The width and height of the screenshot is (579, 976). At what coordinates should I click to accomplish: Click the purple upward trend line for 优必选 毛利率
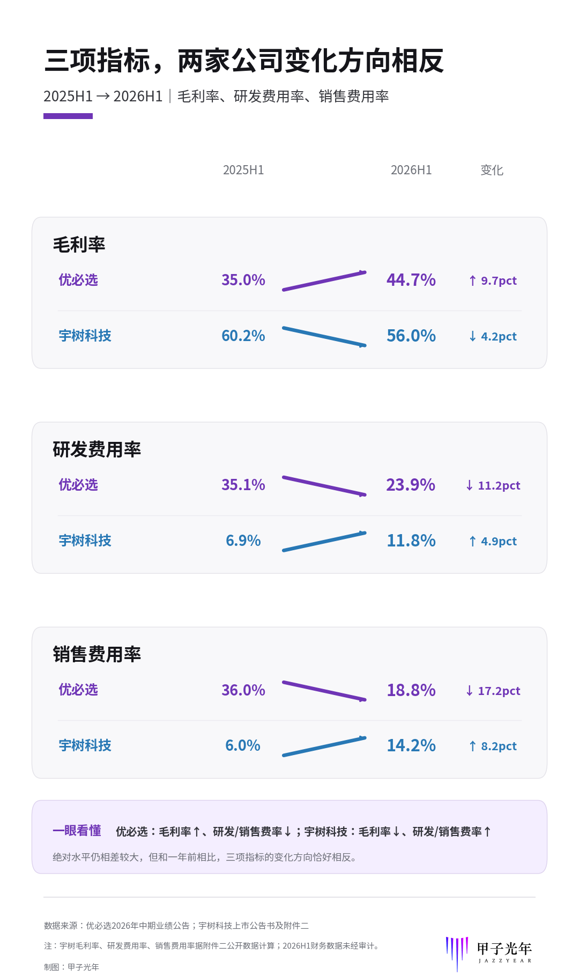(324, 281)
